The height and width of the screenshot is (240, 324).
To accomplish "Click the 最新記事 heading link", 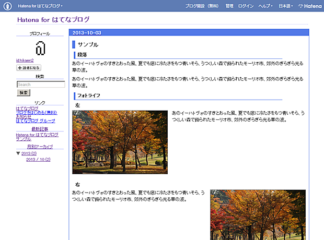I will pos(40,129).
